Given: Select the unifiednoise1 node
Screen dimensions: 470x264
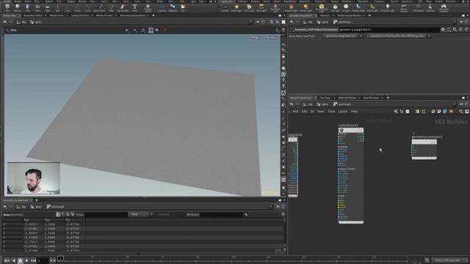Looking at the screenshot, I should 351,176.
